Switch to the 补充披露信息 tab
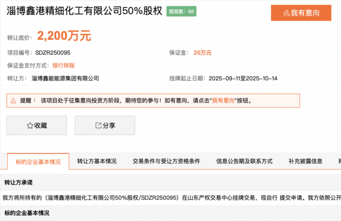This screenshot has height=221, width=341. [x=306, y=161]
